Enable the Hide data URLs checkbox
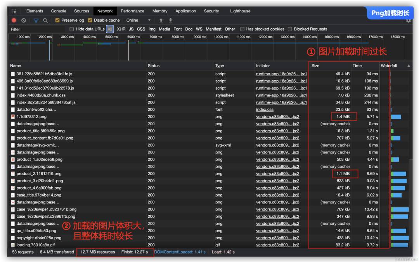Screen dimensions: 419x262 click(71, 29)
